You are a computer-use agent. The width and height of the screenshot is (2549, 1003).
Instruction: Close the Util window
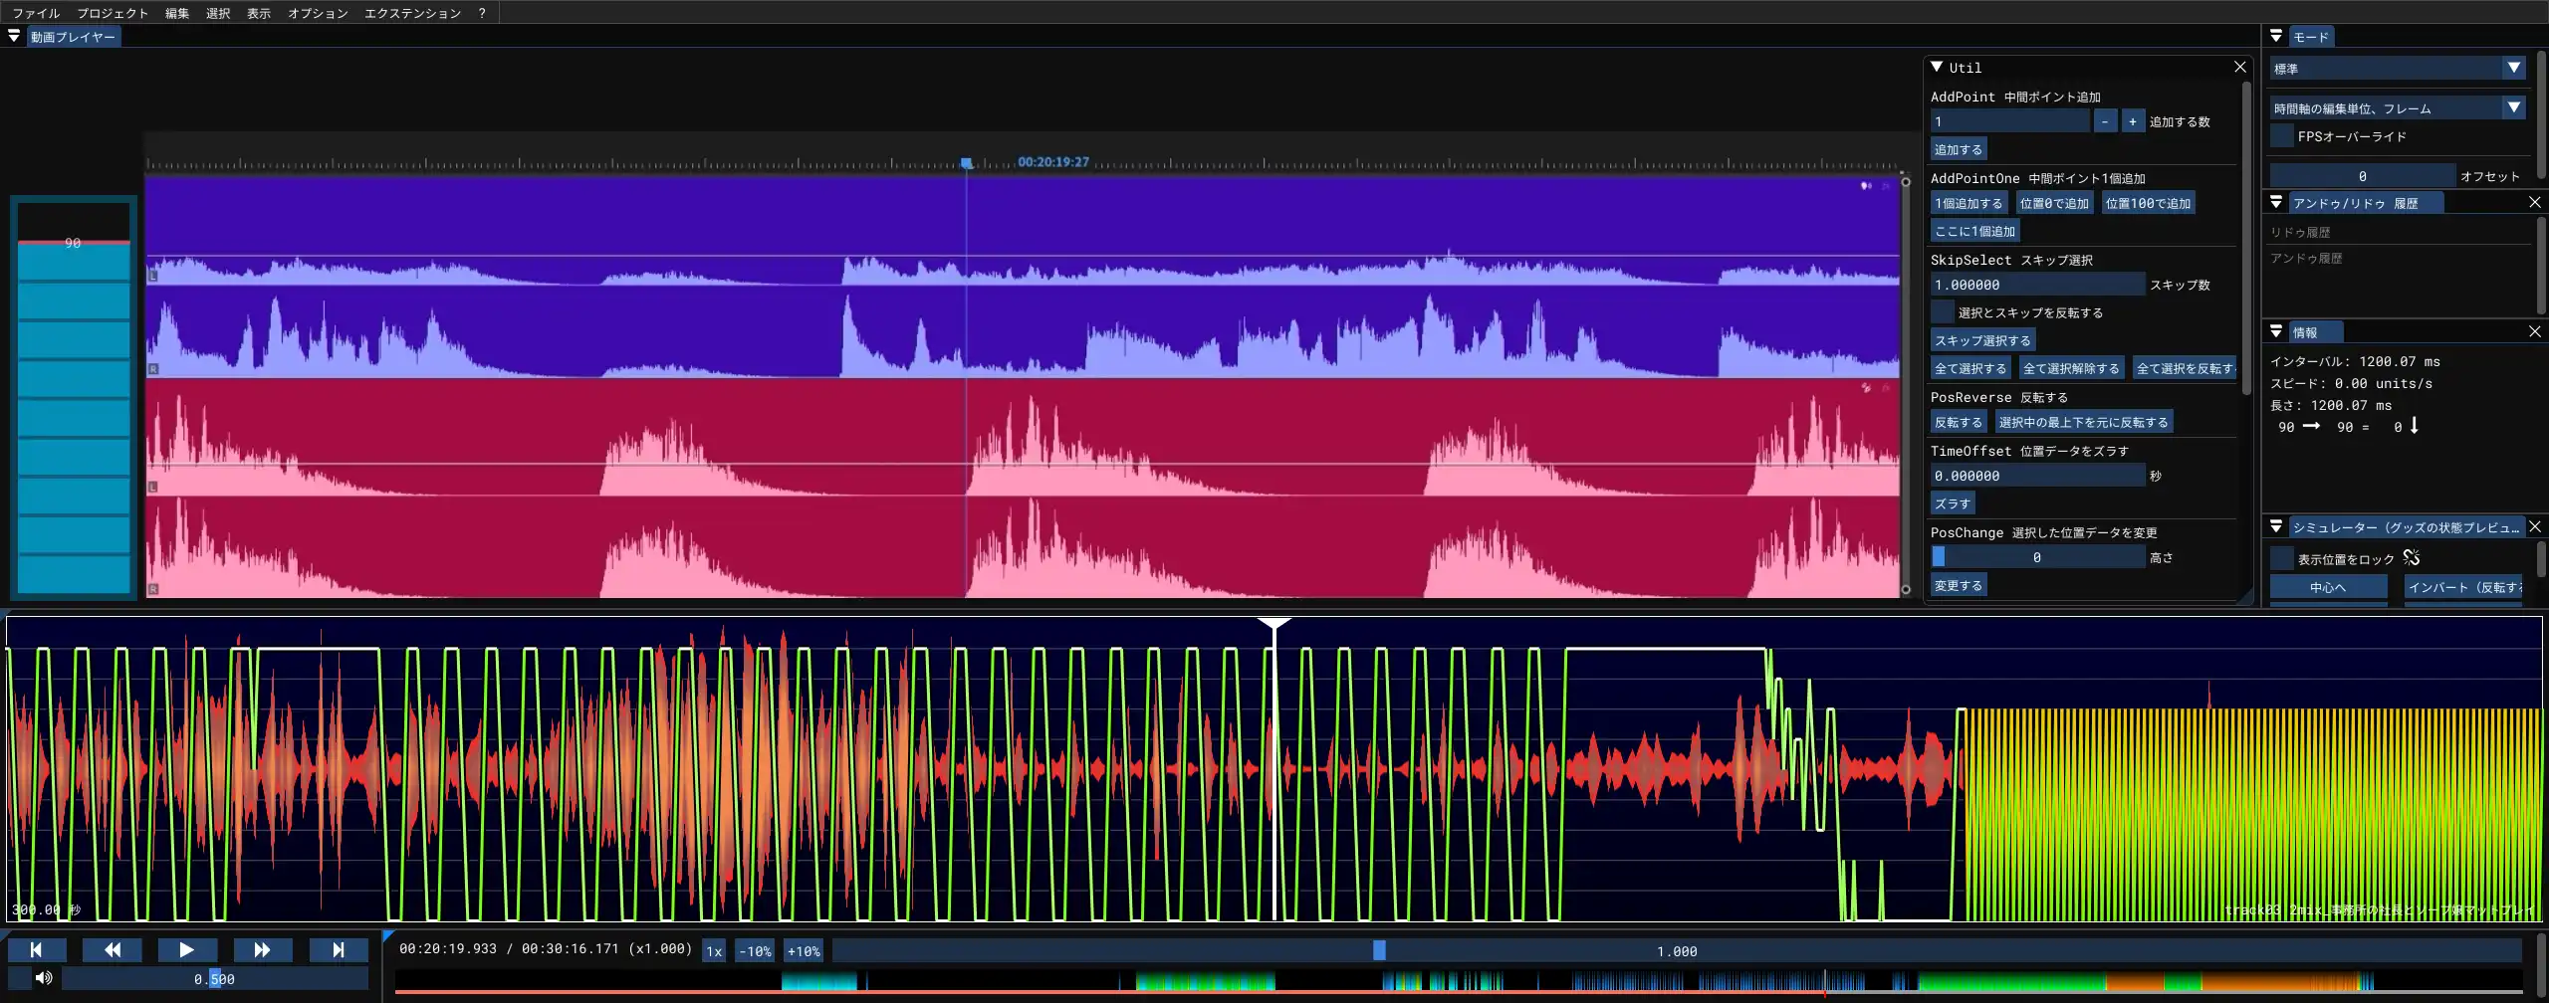[2240, 67]
